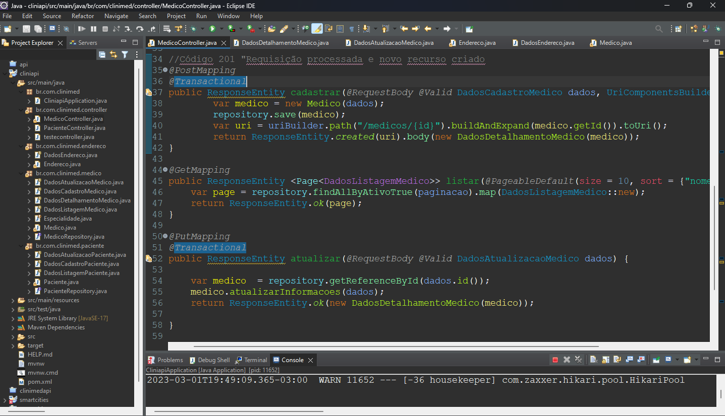Switch to the Java EE perspective icon
Viewport: 725px width, 416px height.
[695, 29]
